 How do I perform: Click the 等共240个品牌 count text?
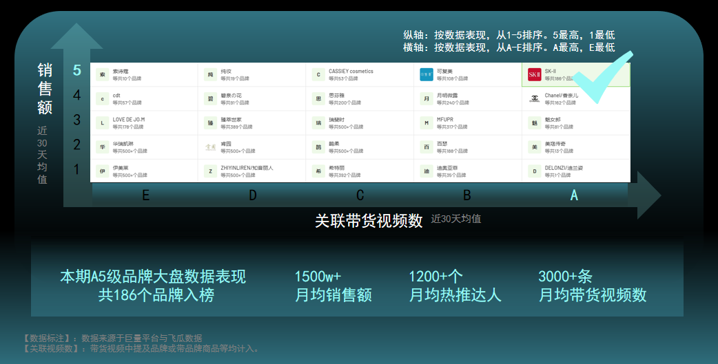click(x=453, y=103)
